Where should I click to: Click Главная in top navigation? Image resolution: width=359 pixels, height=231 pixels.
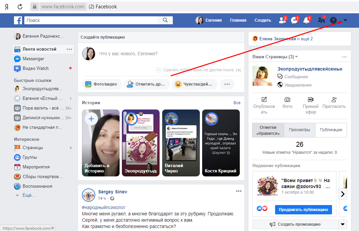click(238, 20)
